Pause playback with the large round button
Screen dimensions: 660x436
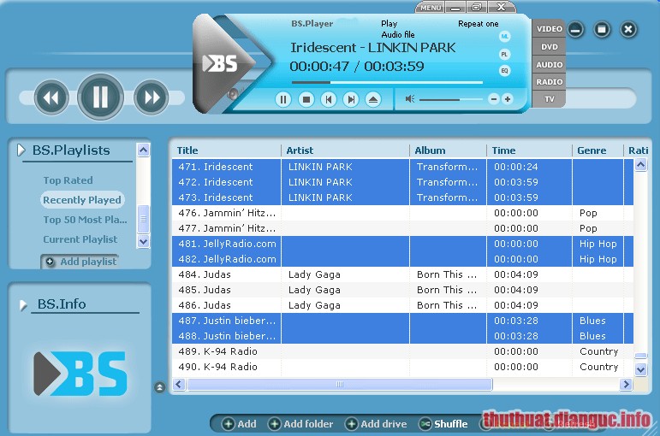pos(101,97)
